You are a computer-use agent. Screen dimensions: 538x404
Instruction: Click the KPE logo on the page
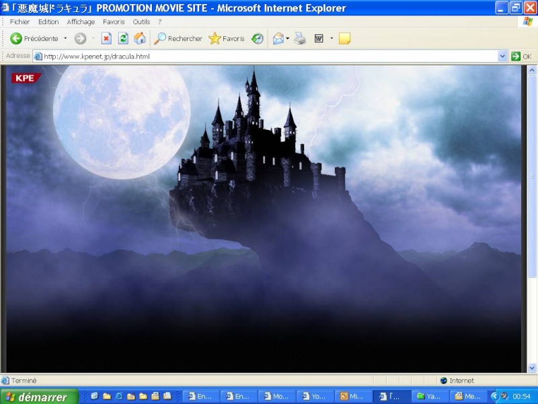click(26, 78)
